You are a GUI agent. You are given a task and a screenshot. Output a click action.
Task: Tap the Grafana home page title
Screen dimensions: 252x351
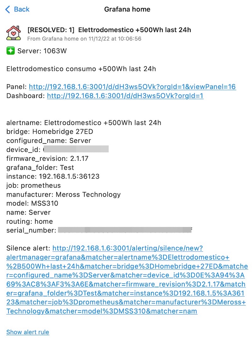[x=127, y=9]
